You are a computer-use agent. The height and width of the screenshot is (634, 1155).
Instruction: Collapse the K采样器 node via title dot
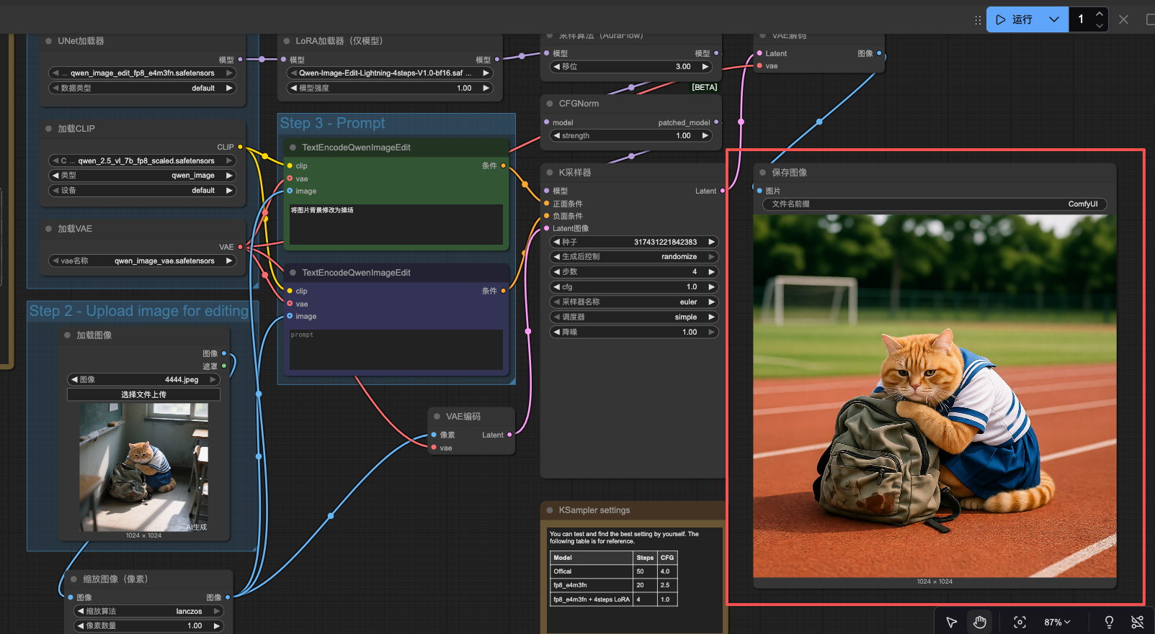(x=549, y=173)
